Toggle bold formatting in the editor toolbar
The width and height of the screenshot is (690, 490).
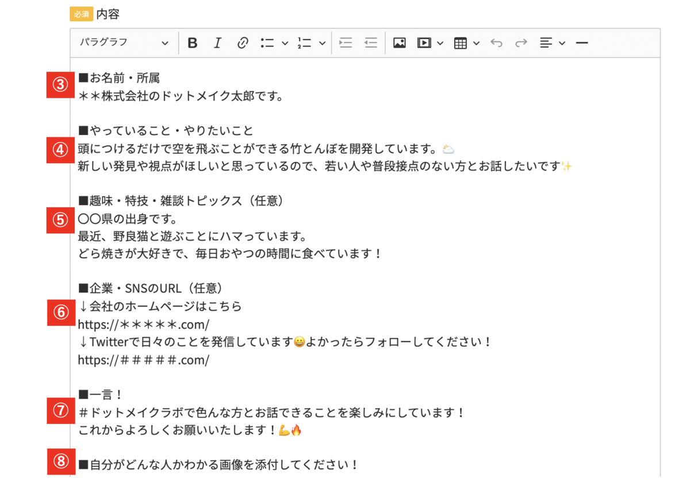[x=193, y=43]
